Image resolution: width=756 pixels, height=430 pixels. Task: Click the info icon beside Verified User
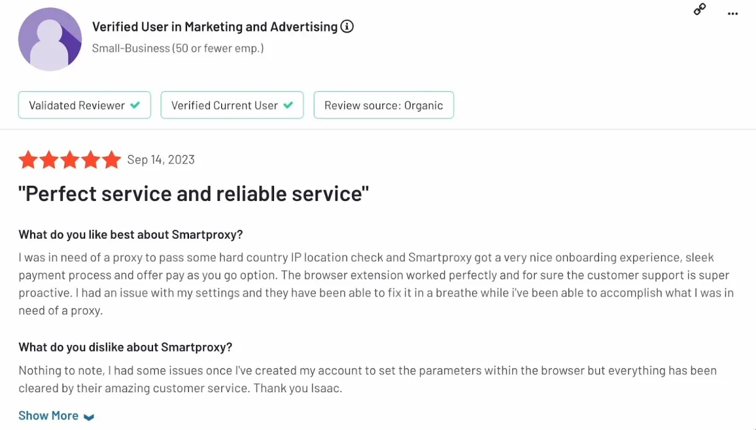(347, 27)
